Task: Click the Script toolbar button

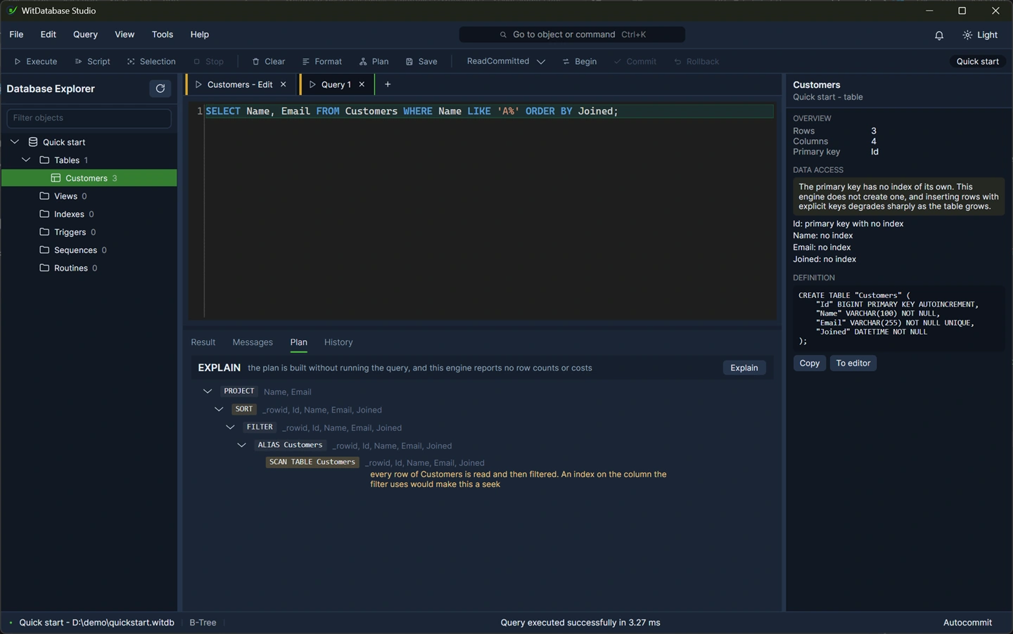Action: (x=92, y=61)
